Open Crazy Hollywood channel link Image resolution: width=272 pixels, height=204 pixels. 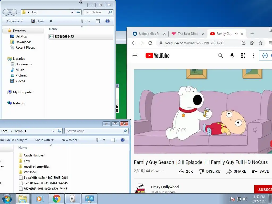pos(165,187)
